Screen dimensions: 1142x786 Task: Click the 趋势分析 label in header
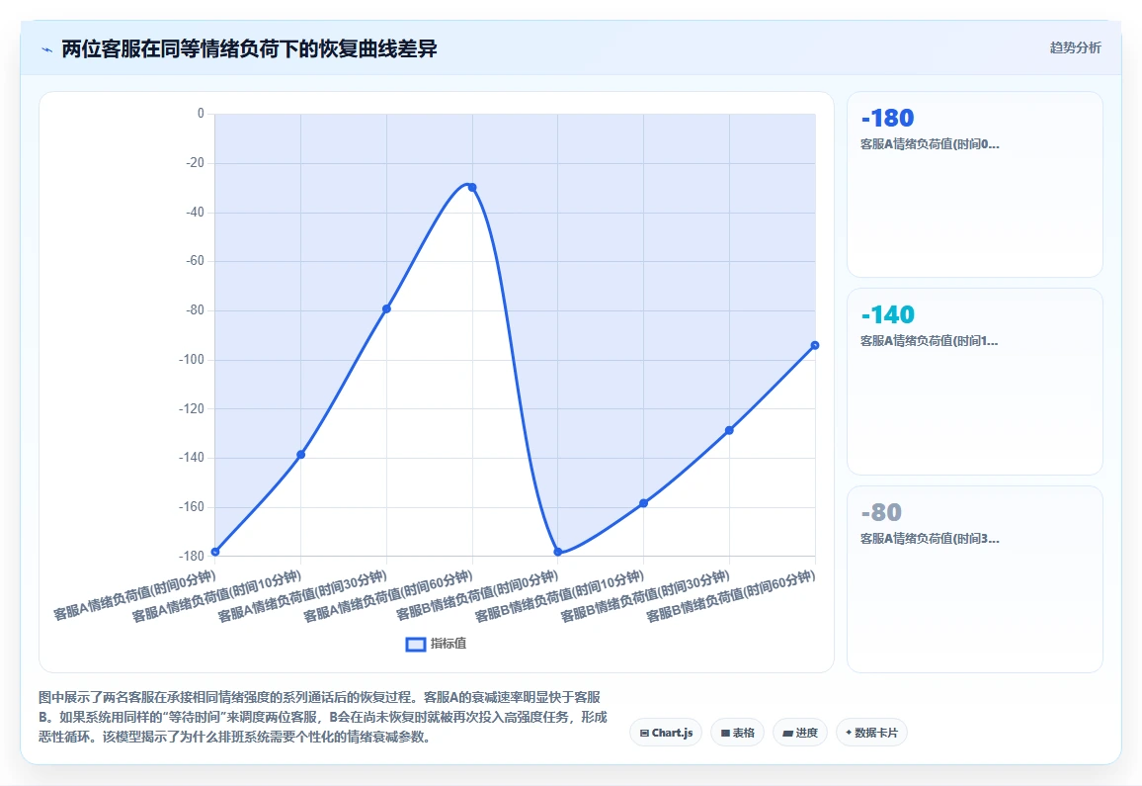1075,48
